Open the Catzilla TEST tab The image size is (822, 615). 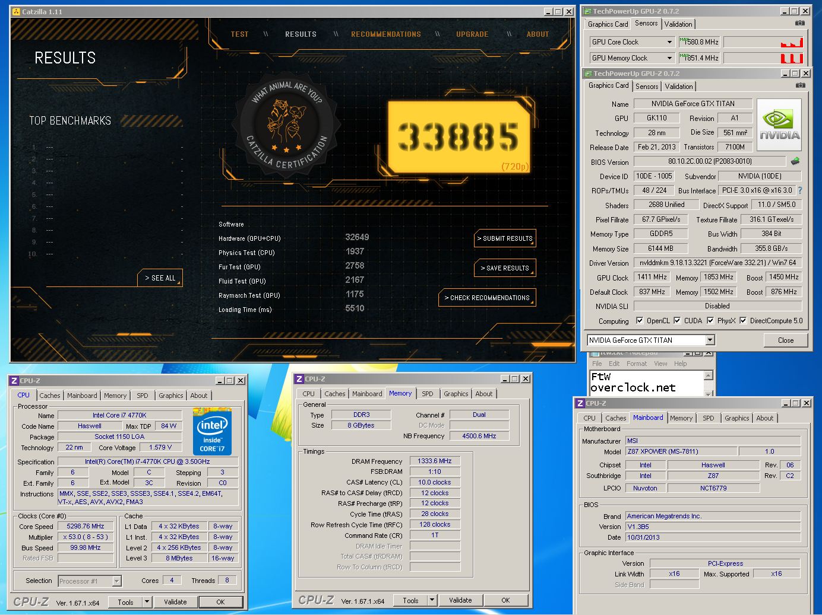click(x=240, y=34)
